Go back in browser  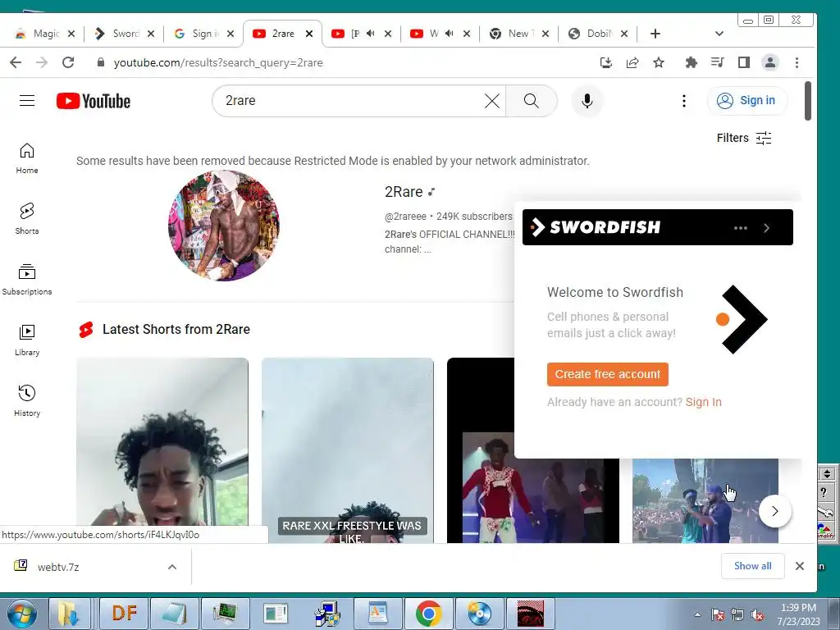(16, 62)
